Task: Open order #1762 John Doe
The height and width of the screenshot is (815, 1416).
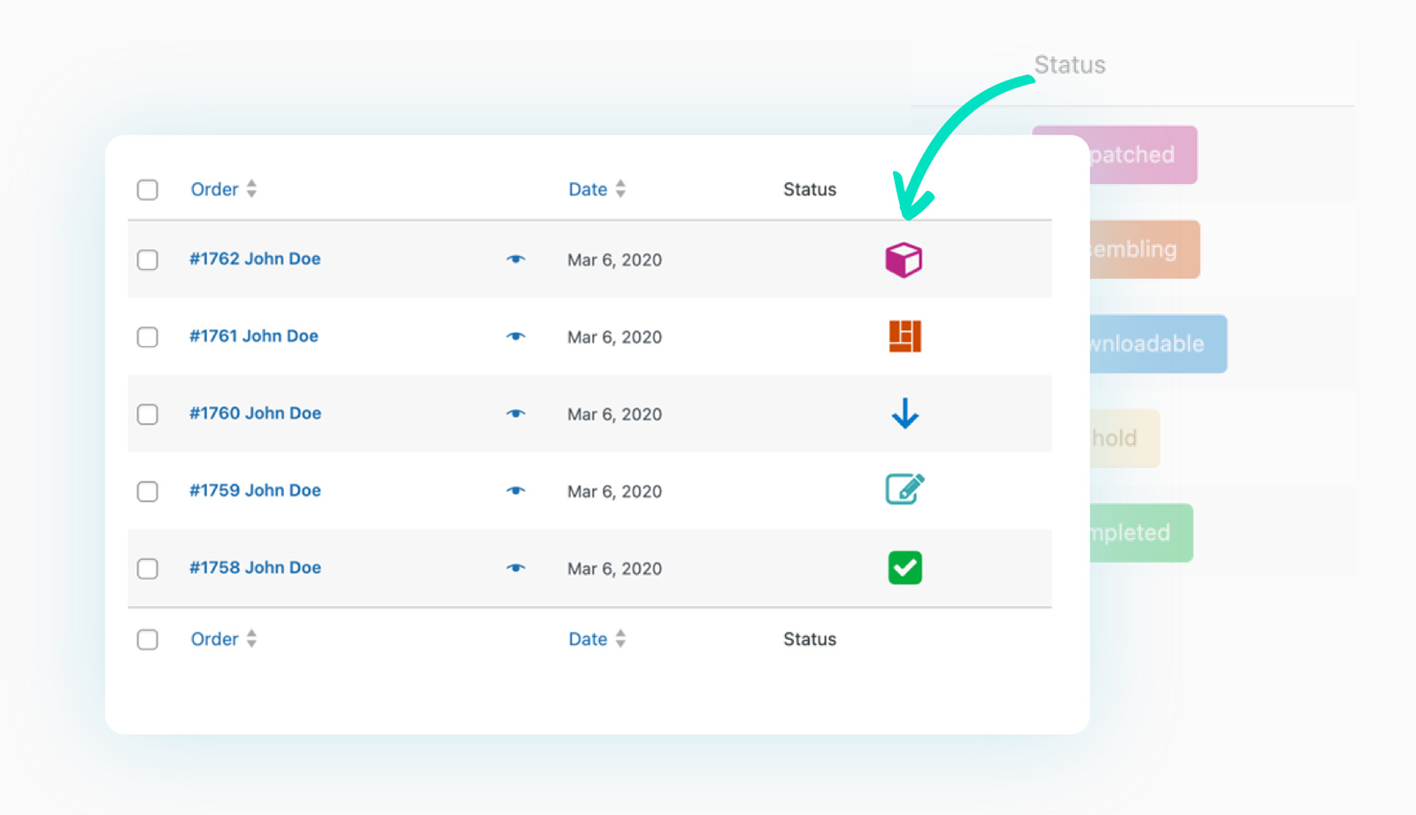Action: [x=255, y=259]
